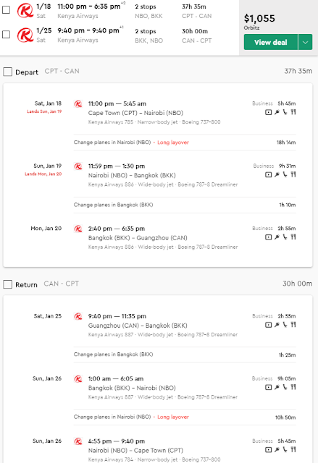The image size is (318, 463).
Task: Click Long layover label in Nairobi departure
Action: tap(173, 143)
